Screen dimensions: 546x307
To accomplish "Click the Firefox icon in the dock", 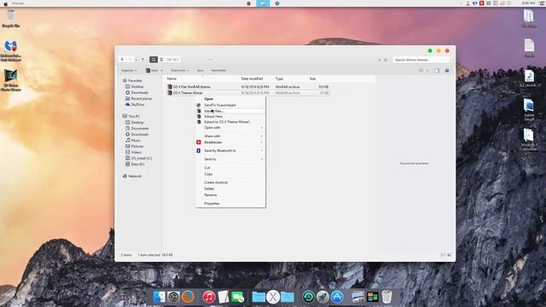I will (188, 297).
